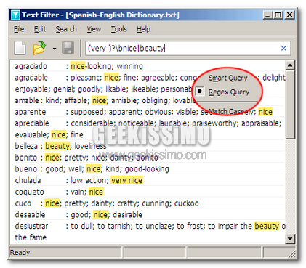The image size is (306, 268).
Task: Open the File menu
Action: pos(19,29)
